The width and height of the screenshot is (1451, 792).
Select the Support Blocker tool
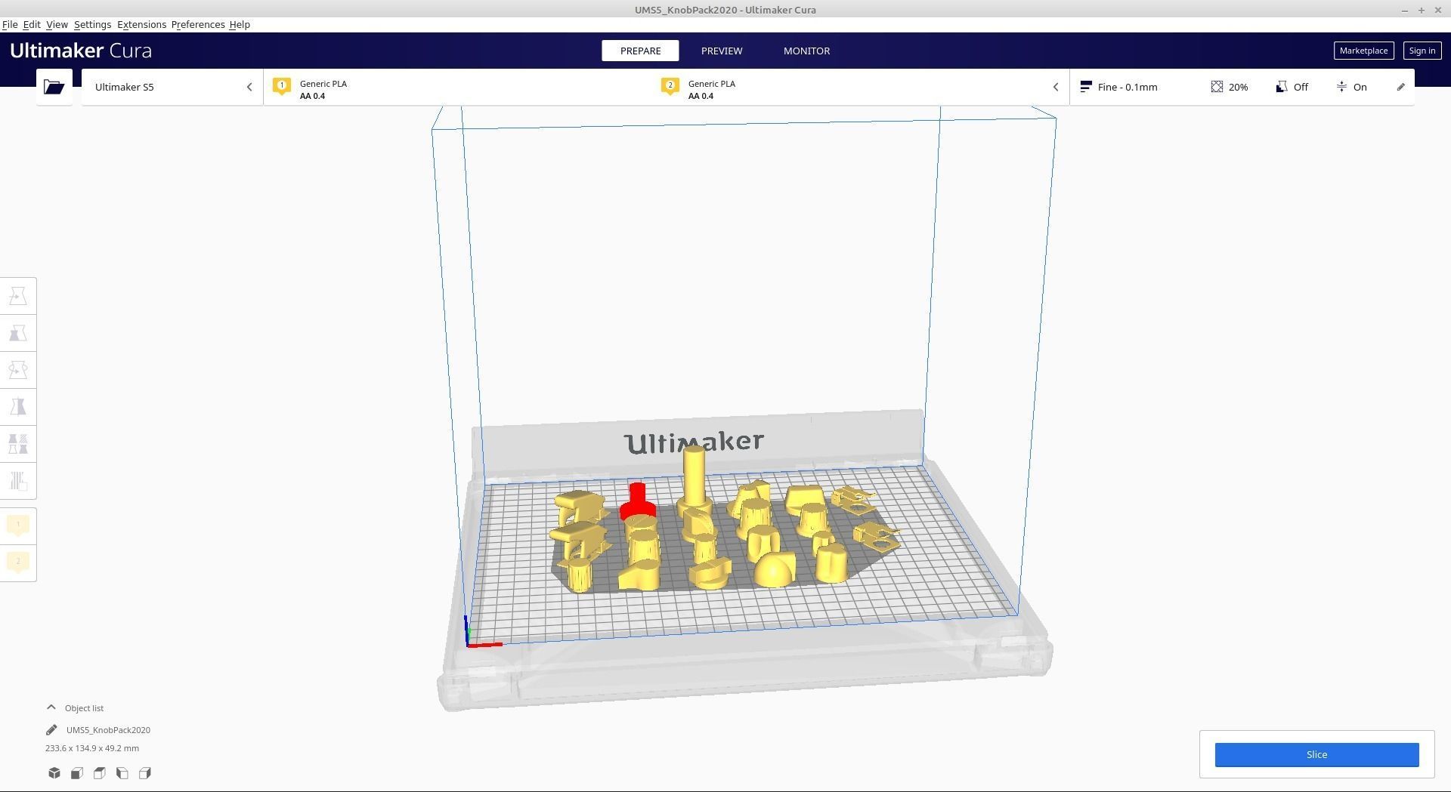click(18, 481)
